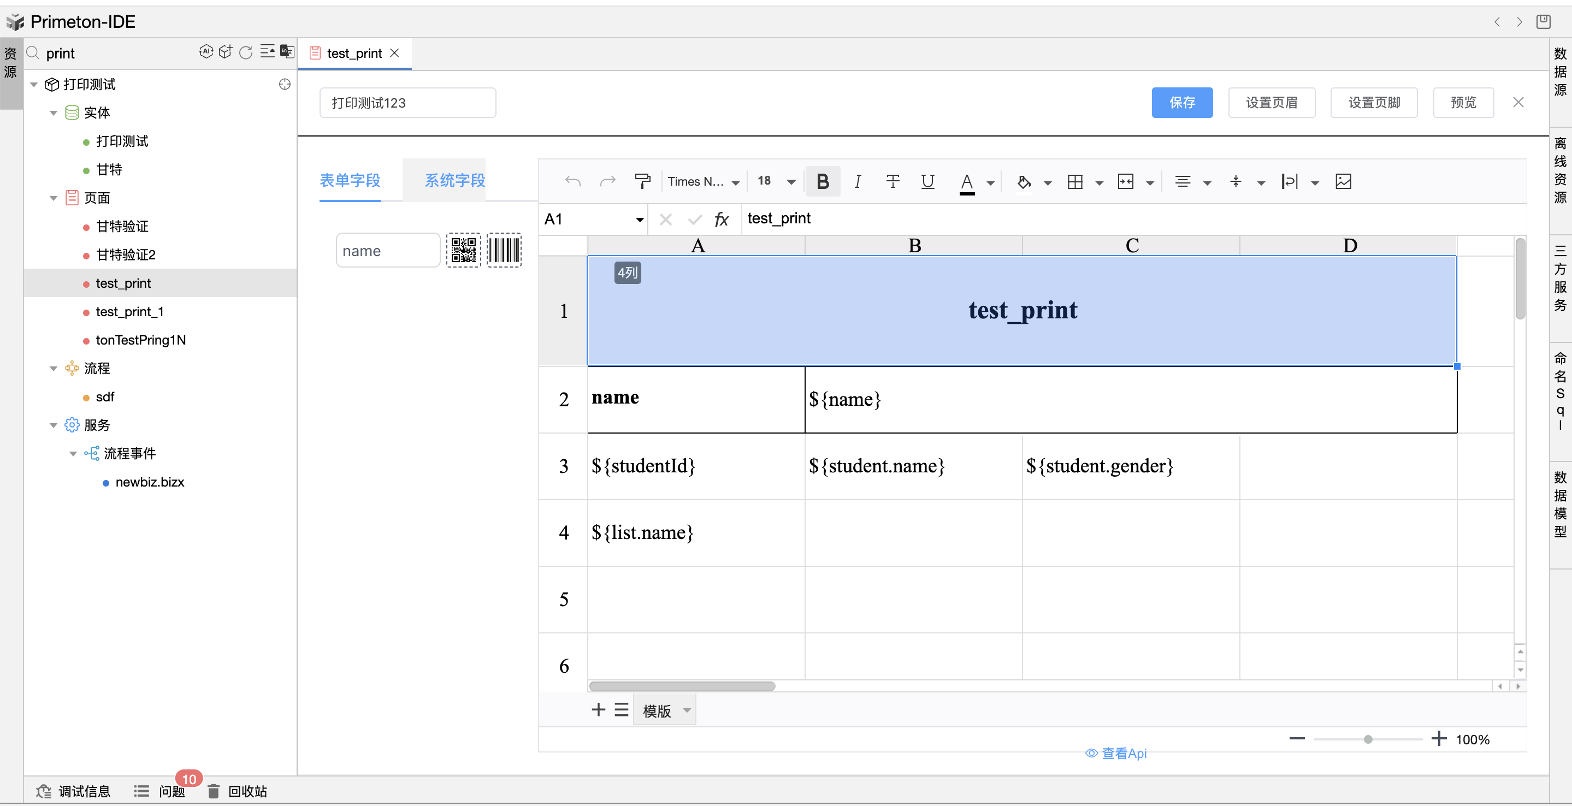Screen dimensions: 1572x806
Task: Select the test_print editor tab
Action: (354, 53)
